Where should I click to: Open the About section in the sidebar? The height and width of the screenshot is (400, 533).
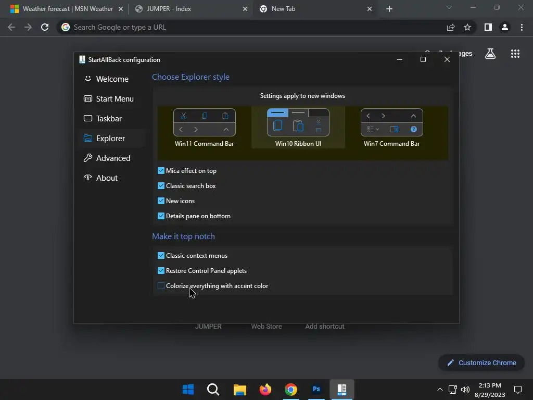(x=100, y=178)
